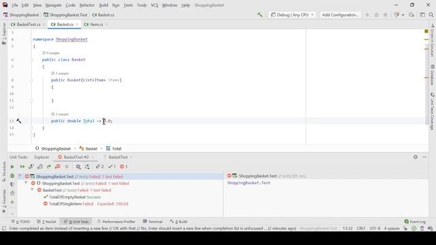This screenshot has width=436, height=245.
Task: Click the Basket breadcrumb below the editor
Action: [89, 148]
